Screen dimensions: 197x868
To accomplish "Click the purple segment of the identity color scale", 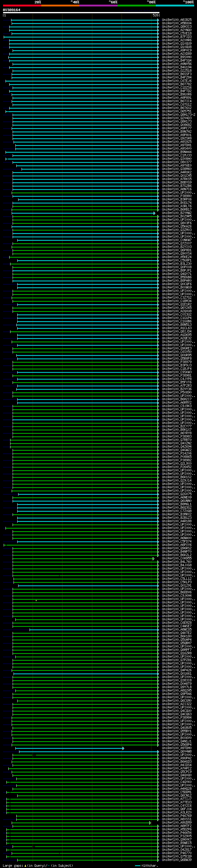I will tap(99, 6).
